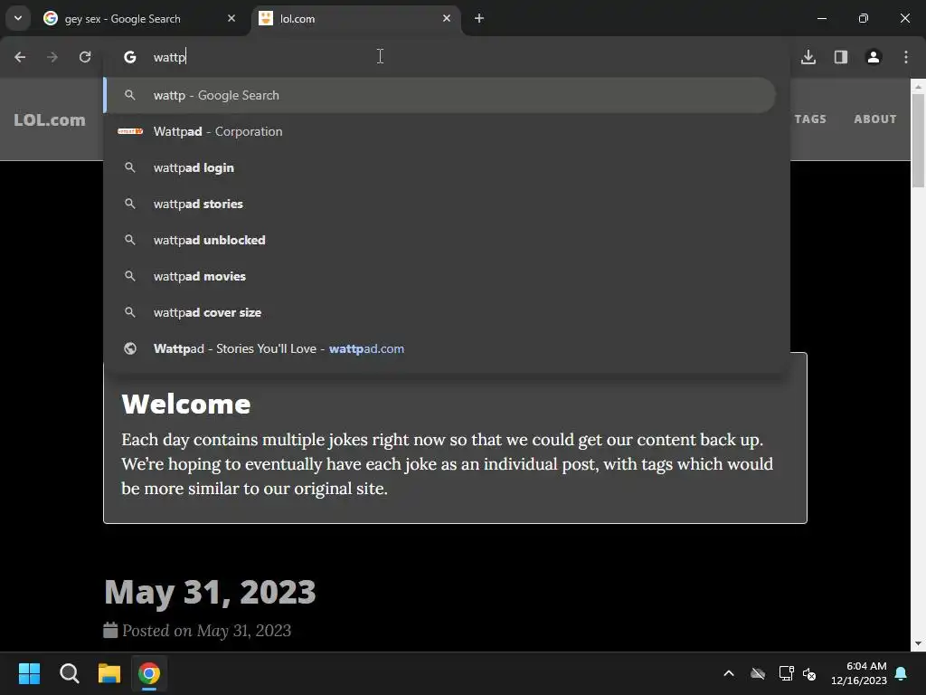The height and width of the screenshot is (695, 926).
Task: Click the Wattpad logo suggestion icon
Action: point(130,131)
